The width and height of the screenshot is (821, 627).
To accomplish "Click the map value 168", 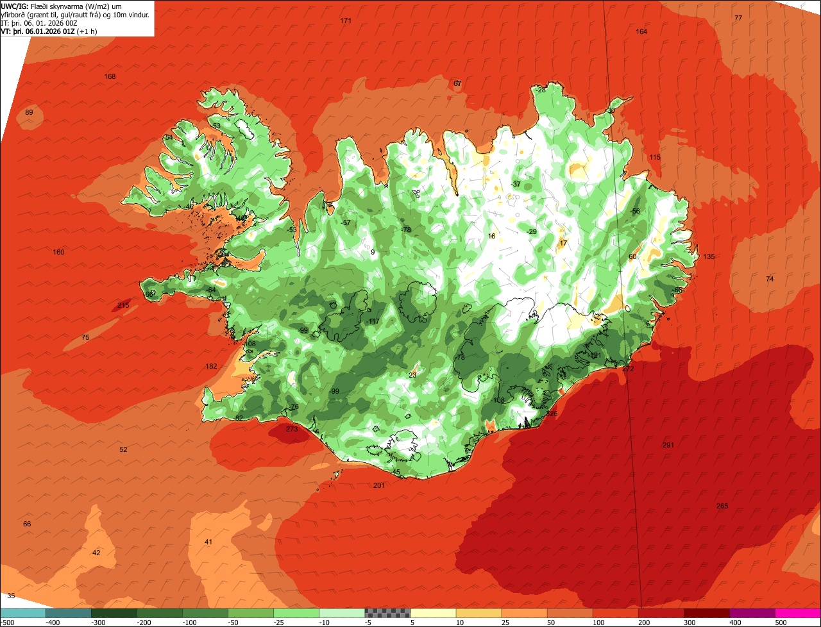I will 110,76.
